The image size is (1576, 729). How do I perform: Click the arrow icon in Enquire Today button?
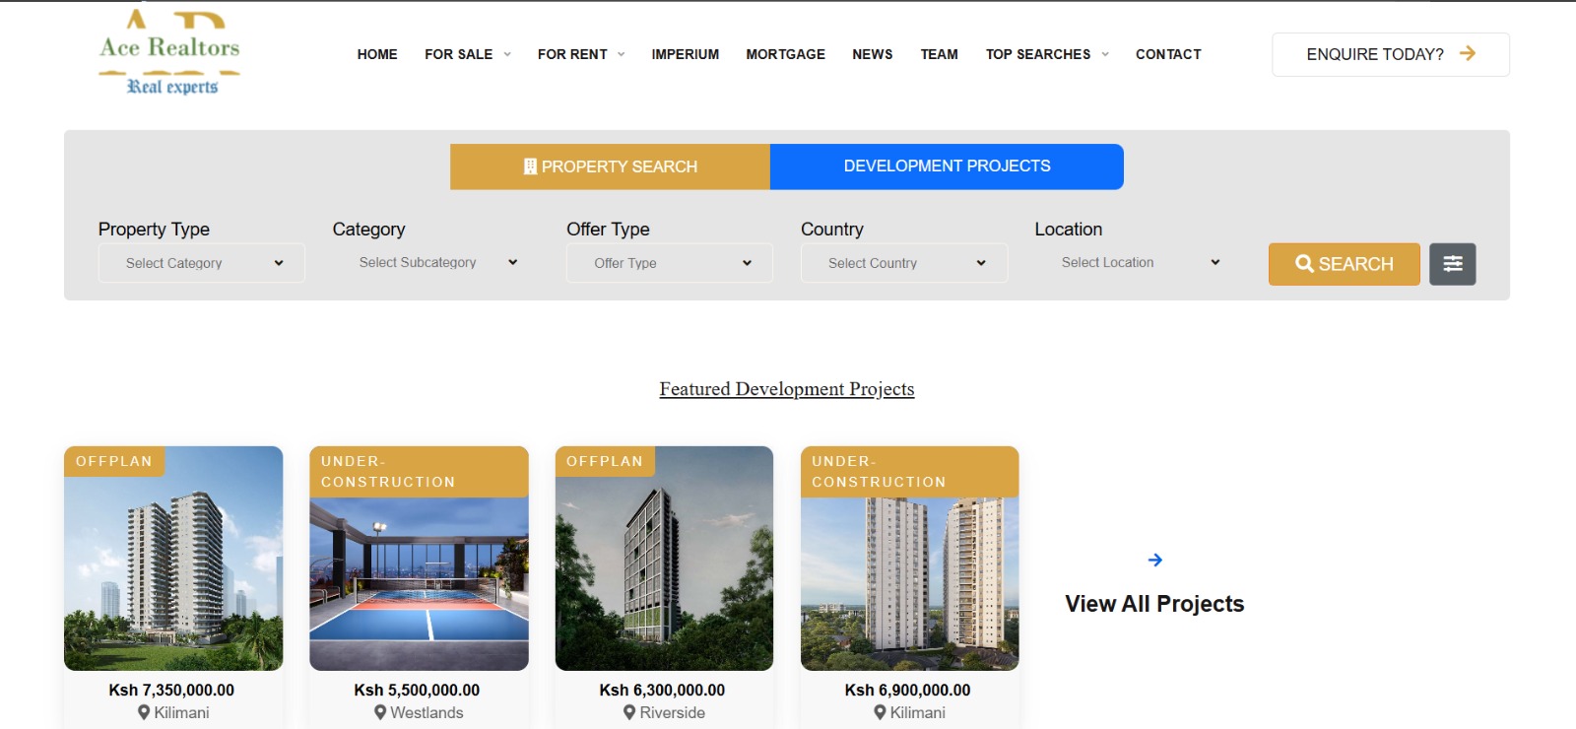pyautogui.click(x=1468, y=53)
